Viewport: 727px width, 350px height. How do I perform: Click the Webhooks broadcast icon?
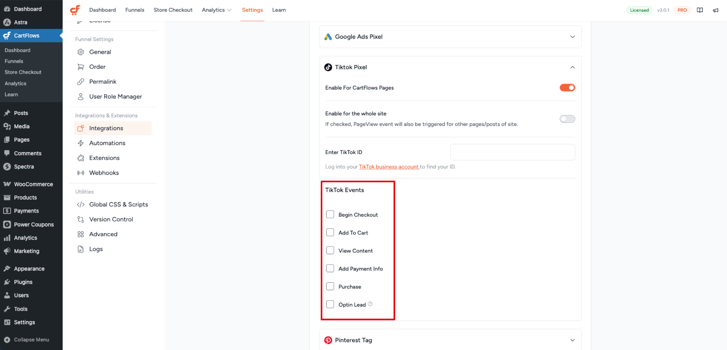point(81,173)
